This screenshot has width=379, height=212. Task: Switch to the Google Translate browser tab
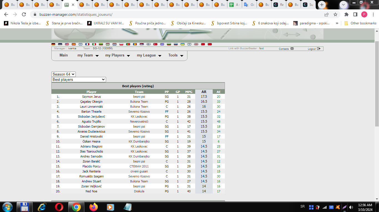tap(249, 5)
